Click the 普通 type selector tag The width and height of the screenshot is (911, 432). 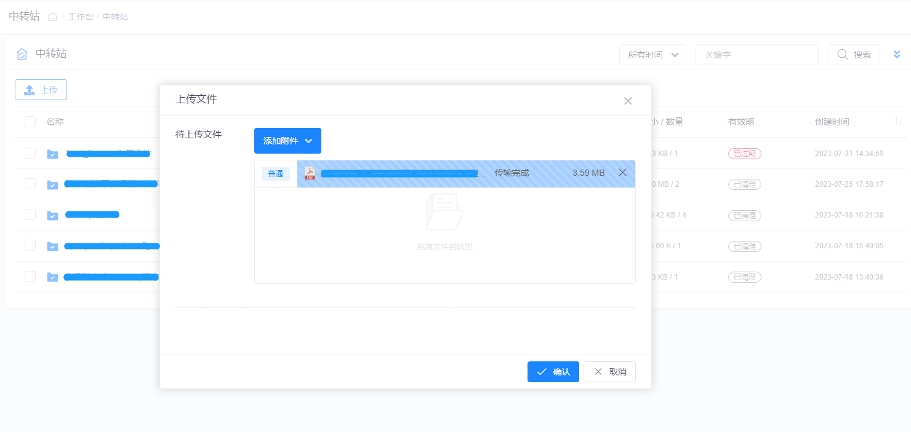pos(275,174)
